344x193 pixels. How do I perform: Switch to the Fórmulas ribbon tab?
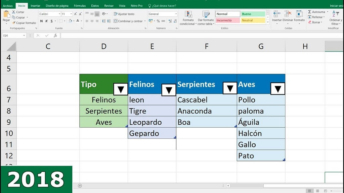(80, 6)
